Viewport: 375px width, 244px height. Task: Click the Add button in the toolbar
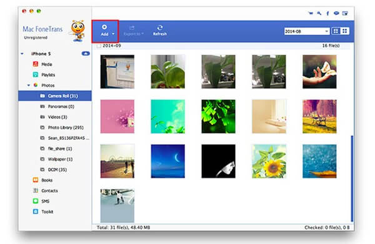[x=104, y=31]
